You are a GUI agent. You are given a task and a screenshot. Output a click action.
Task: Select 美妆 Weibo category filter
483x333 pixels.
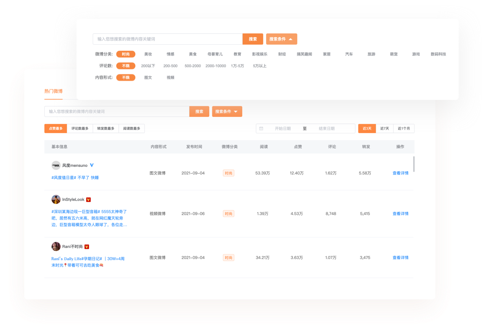[x=148, y=54]
